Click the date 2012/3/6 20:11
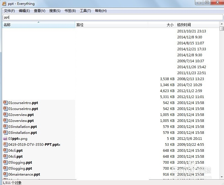Viewport: 224px width, 185px height. (x=189, y=138)
